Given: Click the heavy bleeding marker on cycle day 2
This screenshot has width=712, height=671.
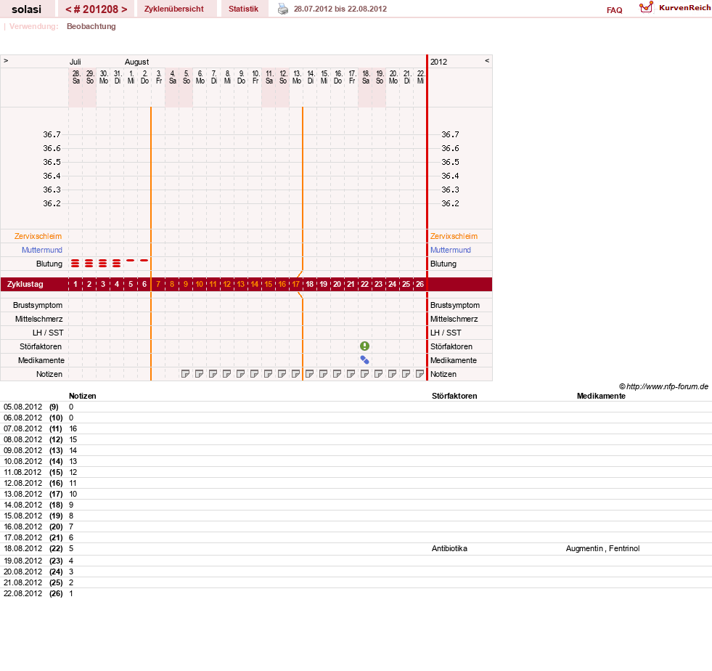Looking at the screenshot, I should point(89,263).
